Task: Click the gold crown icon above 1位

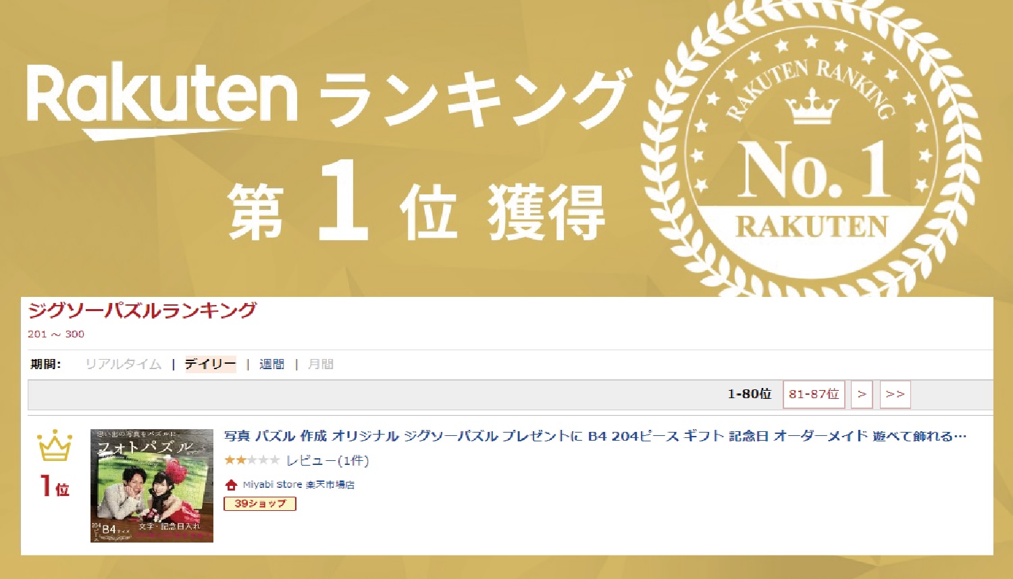Action: point(55,446)
